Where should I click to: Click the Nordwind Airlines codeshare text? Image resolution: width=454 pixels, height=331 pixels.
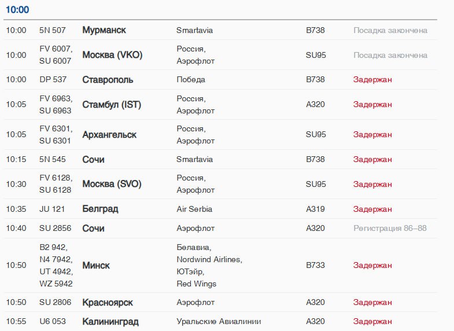point(209,259)
